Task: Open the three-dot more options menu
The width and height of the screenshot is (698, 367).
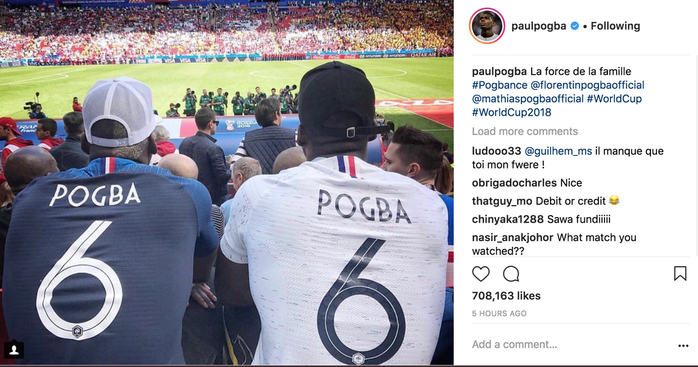Action: (683, 346)
